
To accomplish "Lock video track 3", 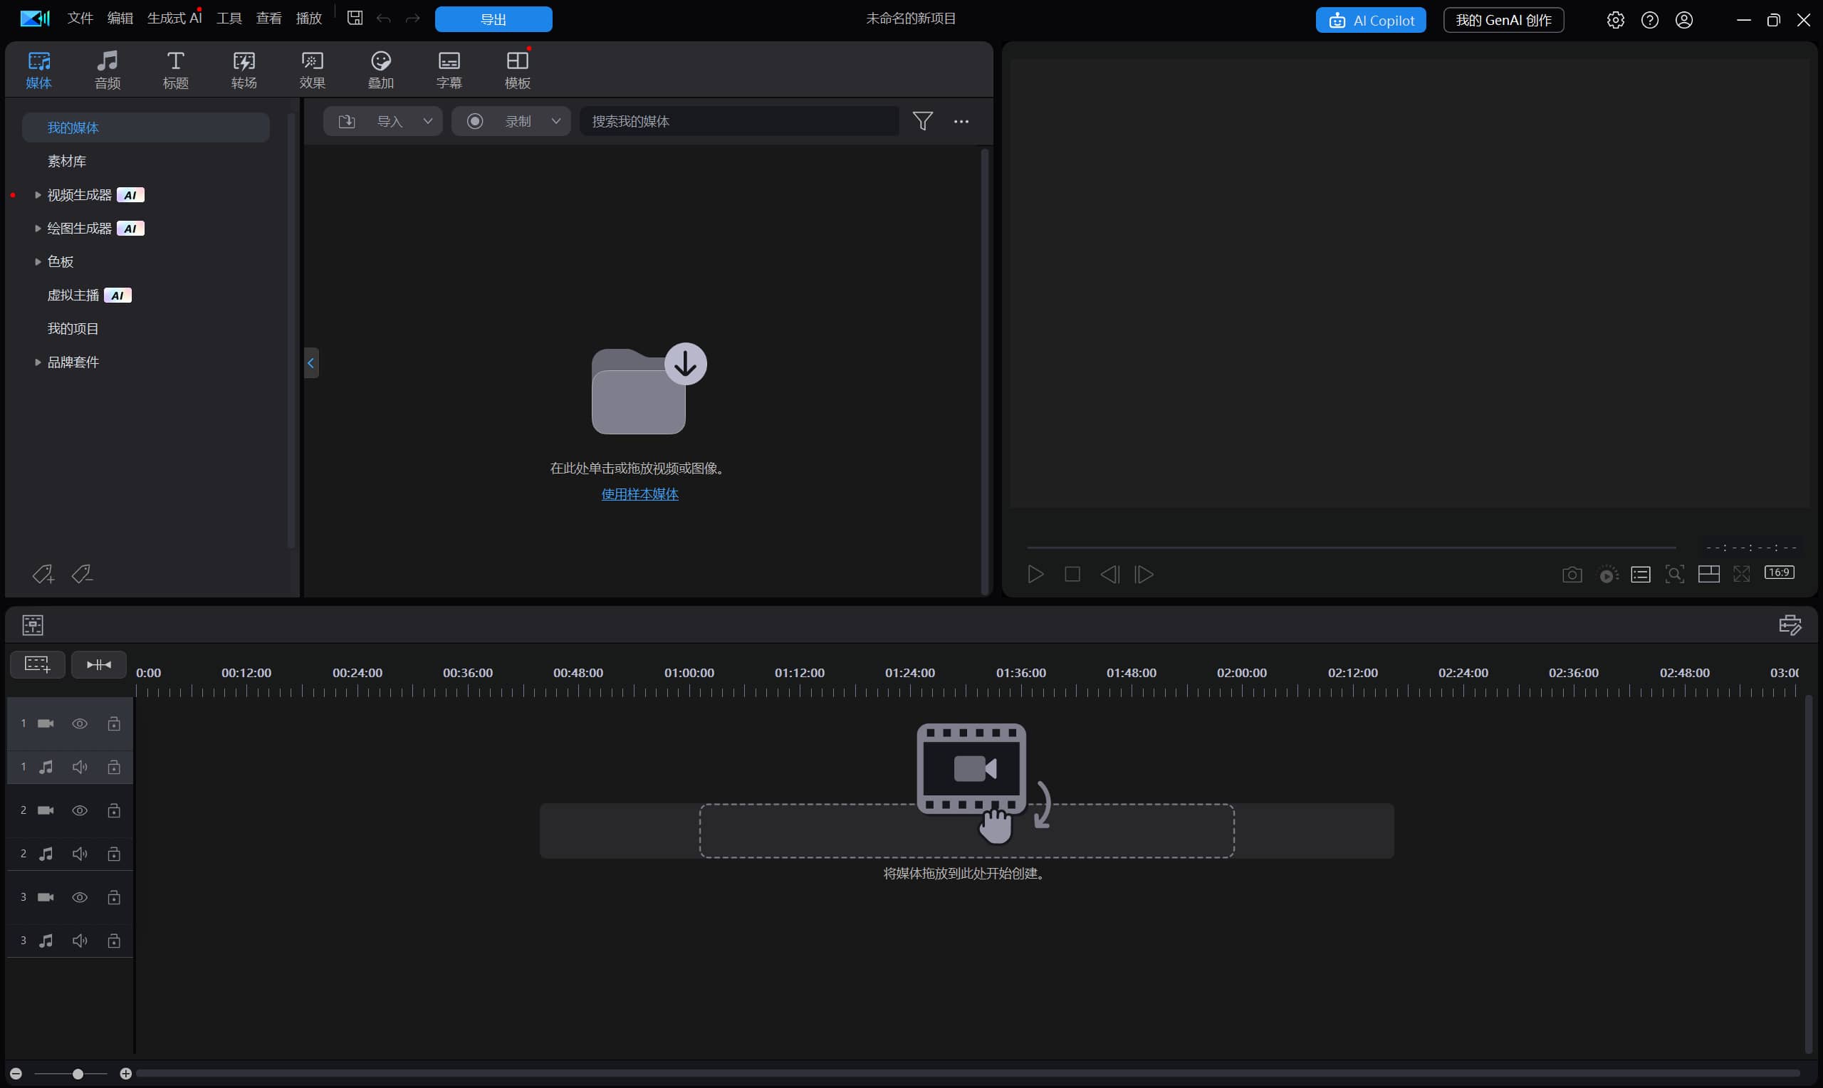I will click(114, 897).
